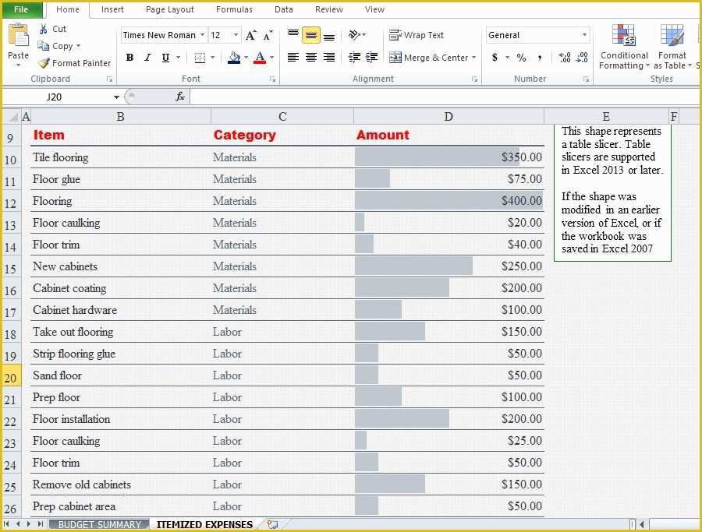Center text horizontally

[x=311, y=57]
